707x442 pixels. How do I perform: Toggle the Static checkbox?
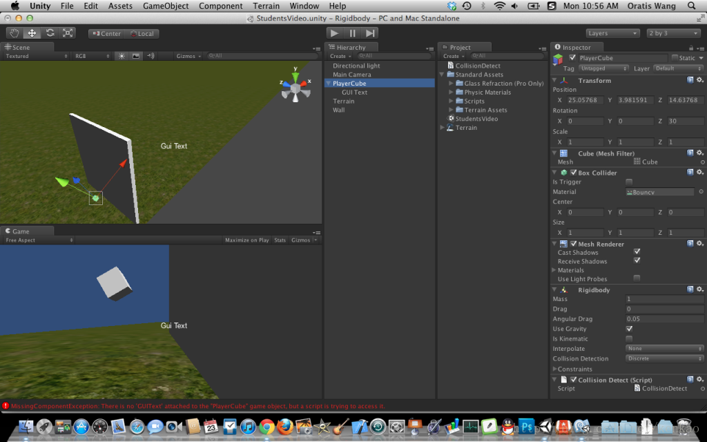pyautogui.click(x=675, y=58)
